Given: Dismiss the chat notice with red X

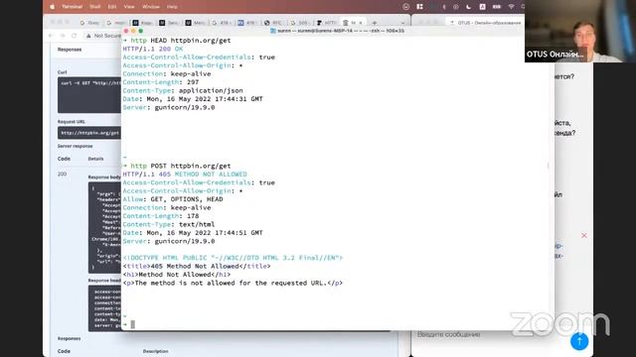Looking at the screenshot, I should [x=584, y=235].
